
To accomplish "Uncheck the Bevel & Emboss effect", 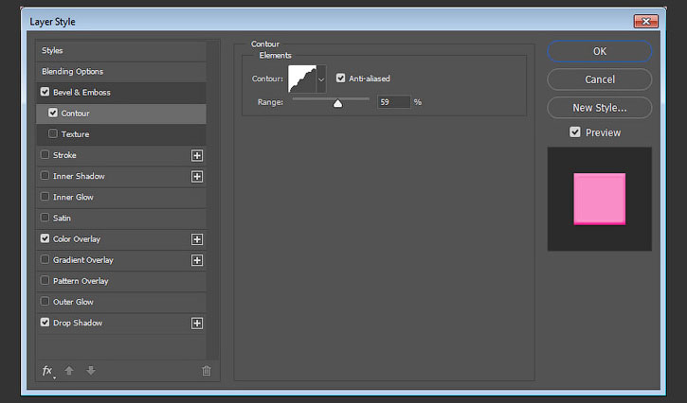I will (45, 93).
